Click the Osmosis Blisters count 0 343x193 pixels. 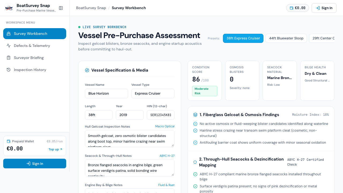pyautogui.click(x=232, y=79)
